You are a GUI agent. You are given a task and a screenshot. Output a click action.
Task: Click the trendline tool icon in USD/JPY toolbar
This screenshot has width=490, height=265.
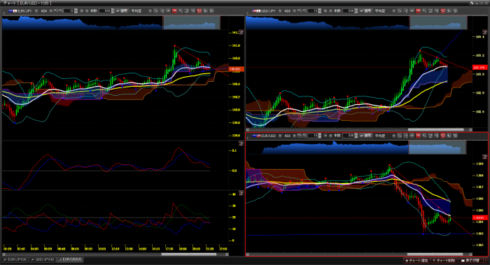[406, 10]
